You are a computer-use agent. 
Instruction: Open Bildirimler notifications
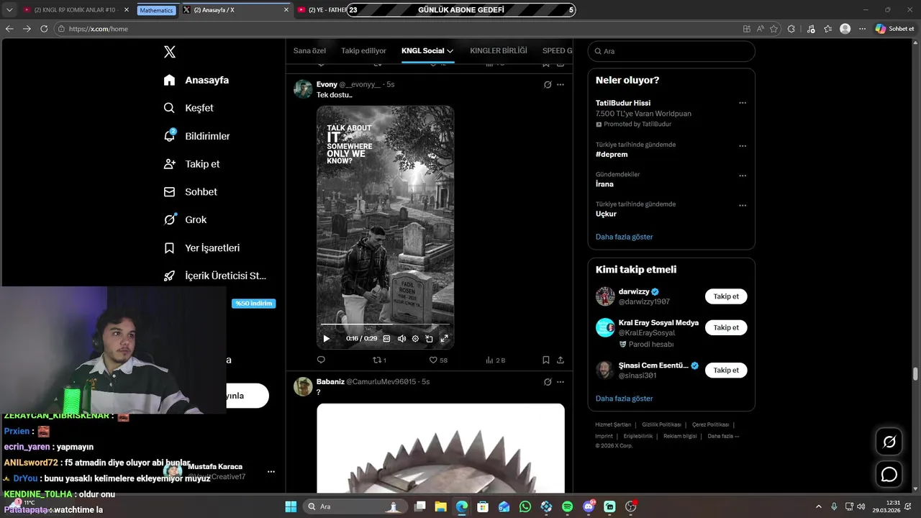(x=196, y=136)
